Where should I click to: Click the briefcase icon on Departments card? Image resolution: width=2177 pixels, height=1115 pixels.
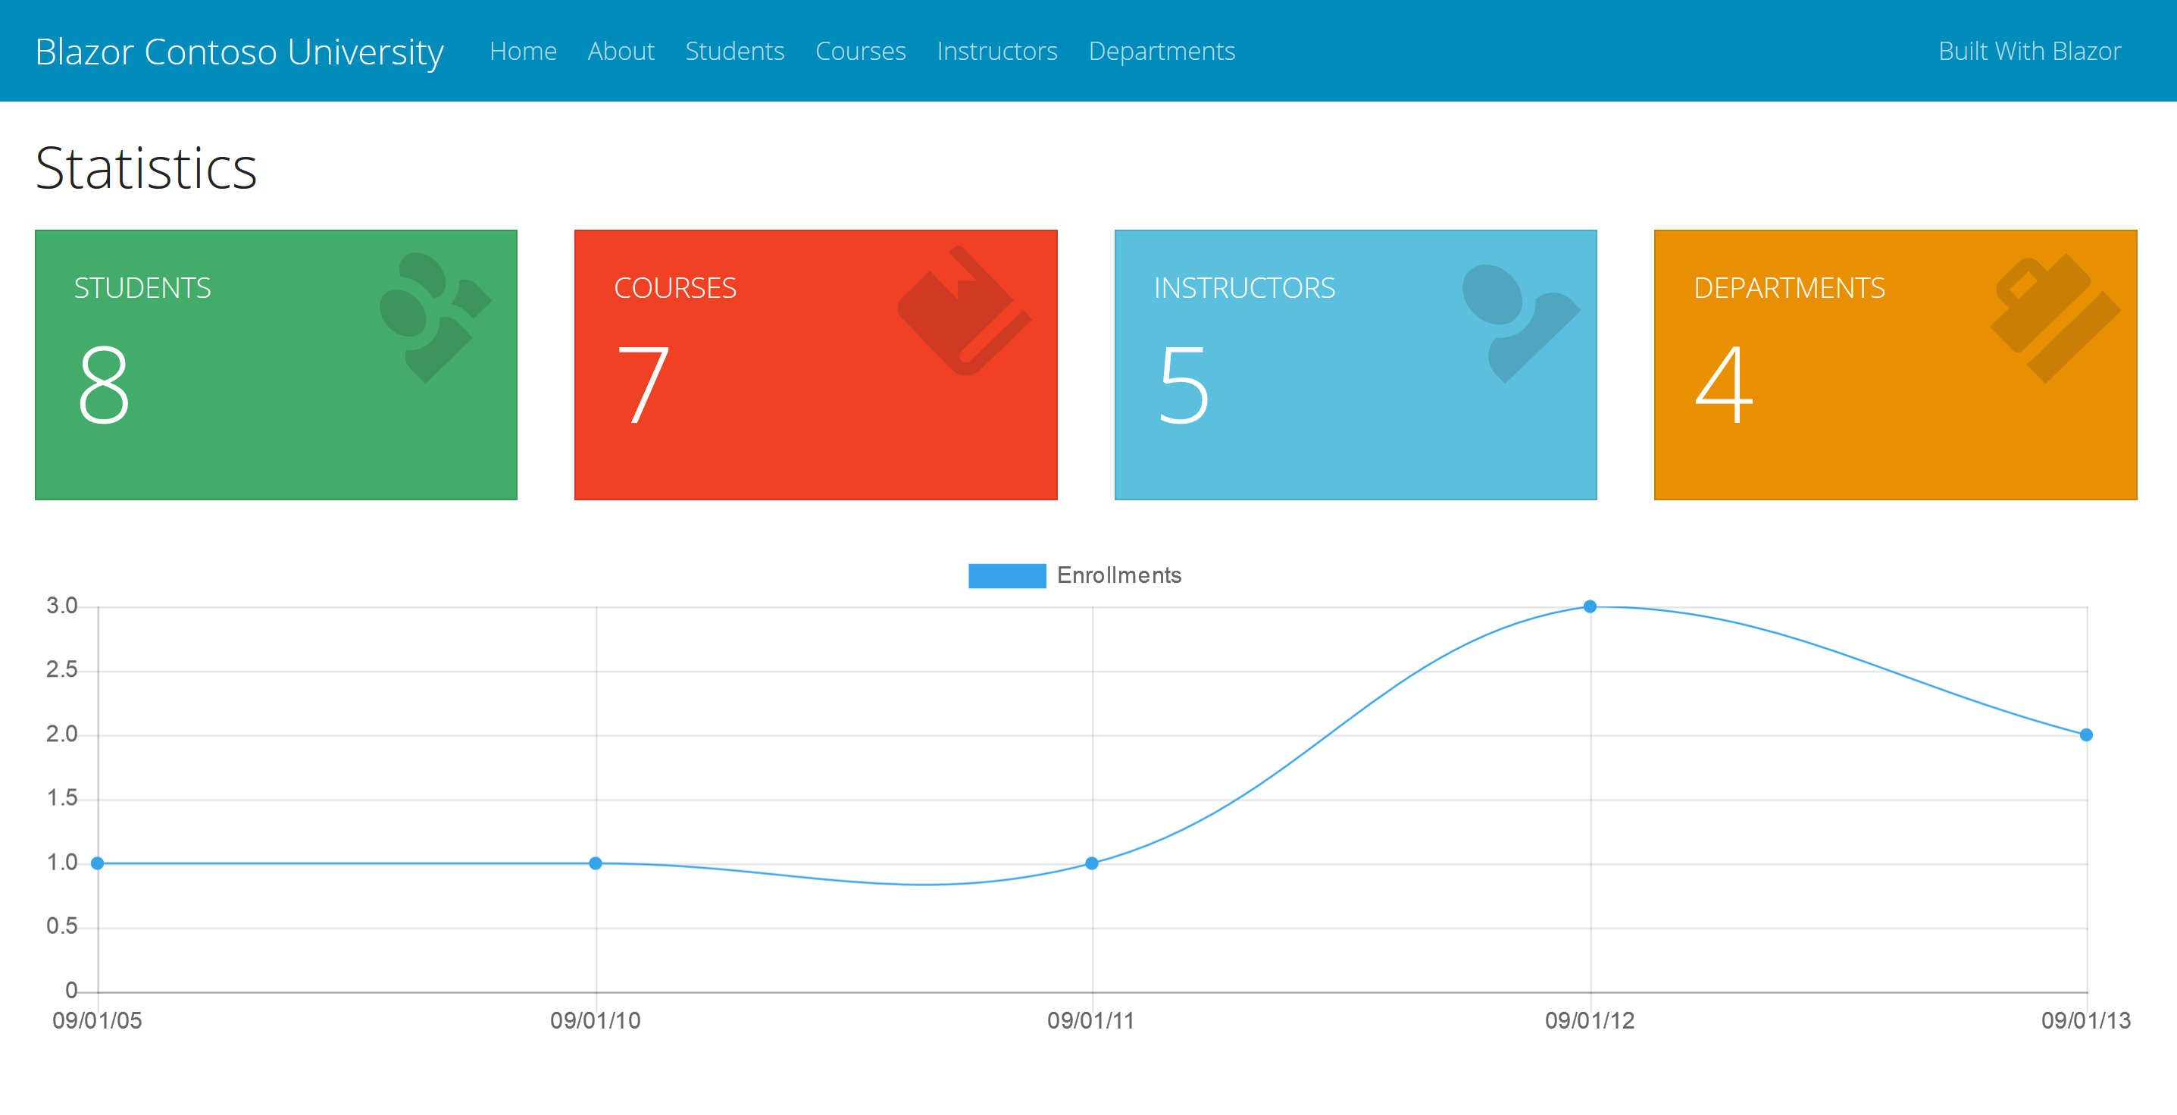pos(2053,316)
